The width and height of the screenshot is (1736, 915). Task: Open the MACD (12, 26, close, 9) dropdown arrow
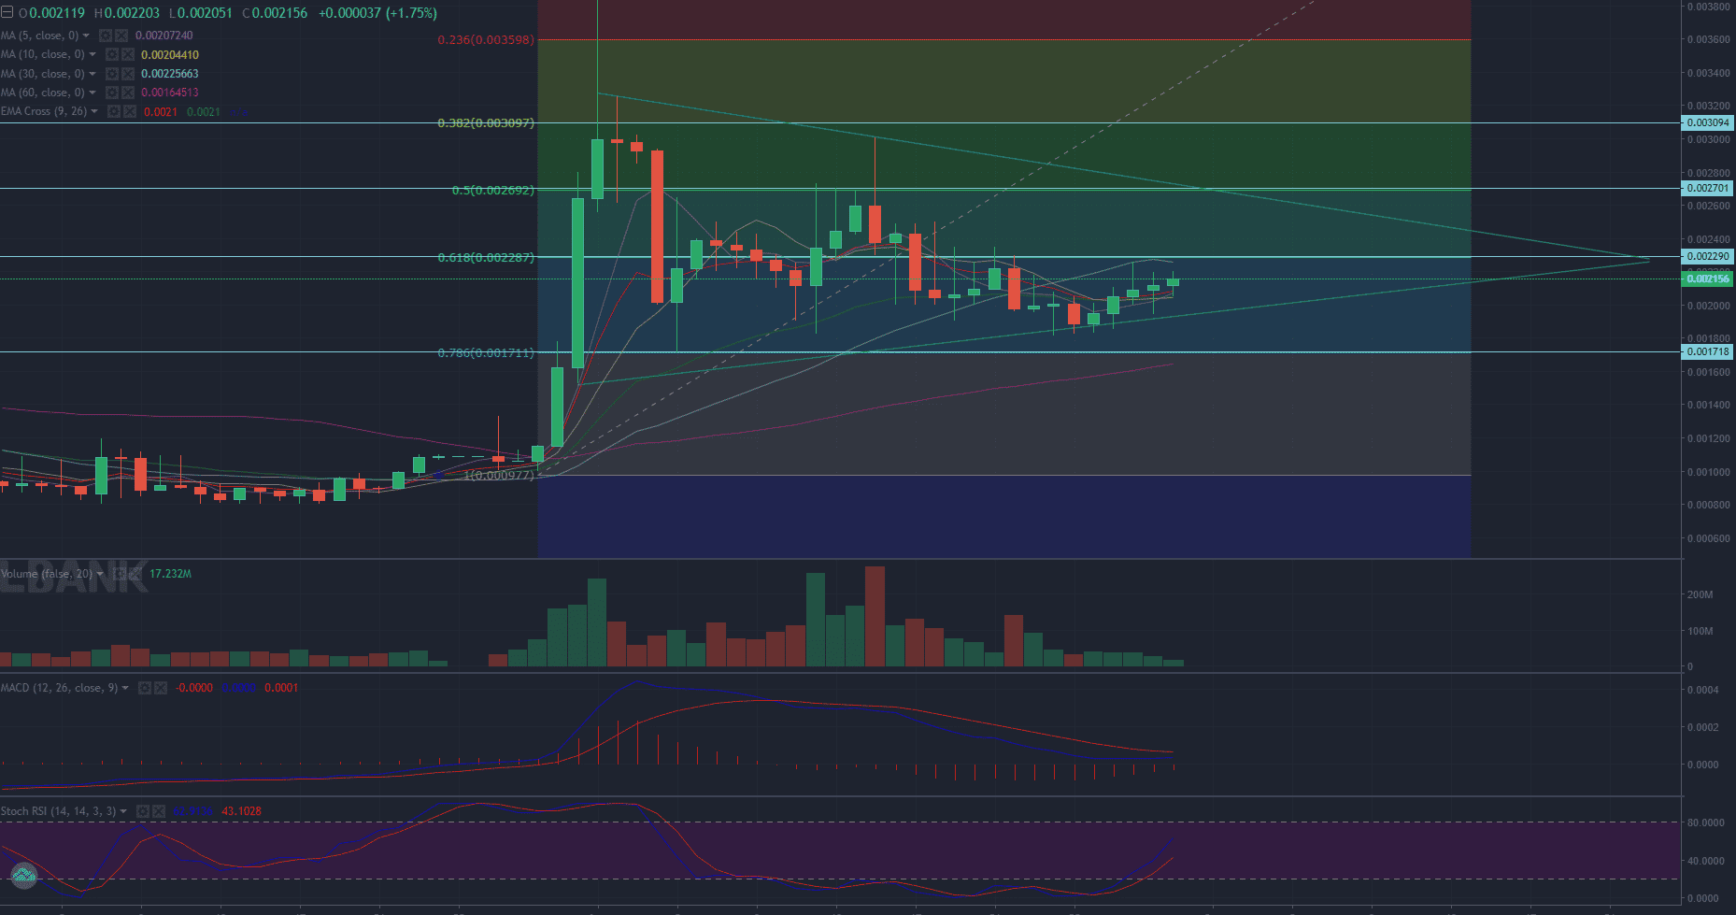(125, 688)
